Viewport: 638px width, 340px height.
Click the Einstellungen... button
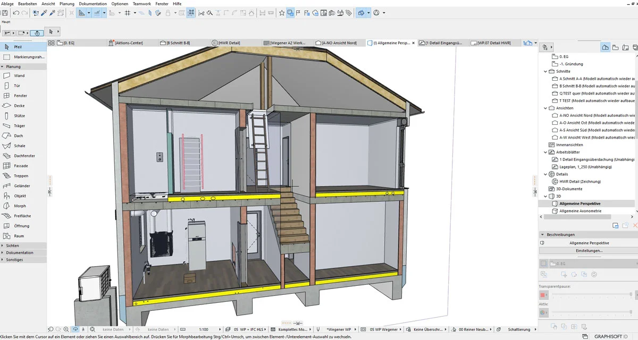589,250
